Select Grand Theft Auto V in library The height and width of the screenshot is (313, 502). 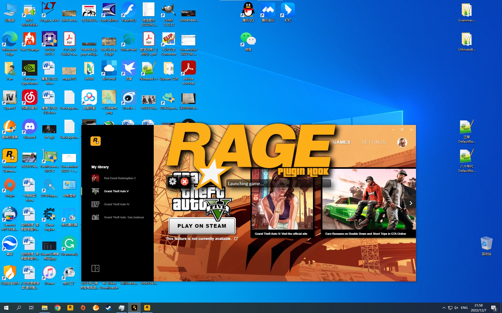(116, 191)
